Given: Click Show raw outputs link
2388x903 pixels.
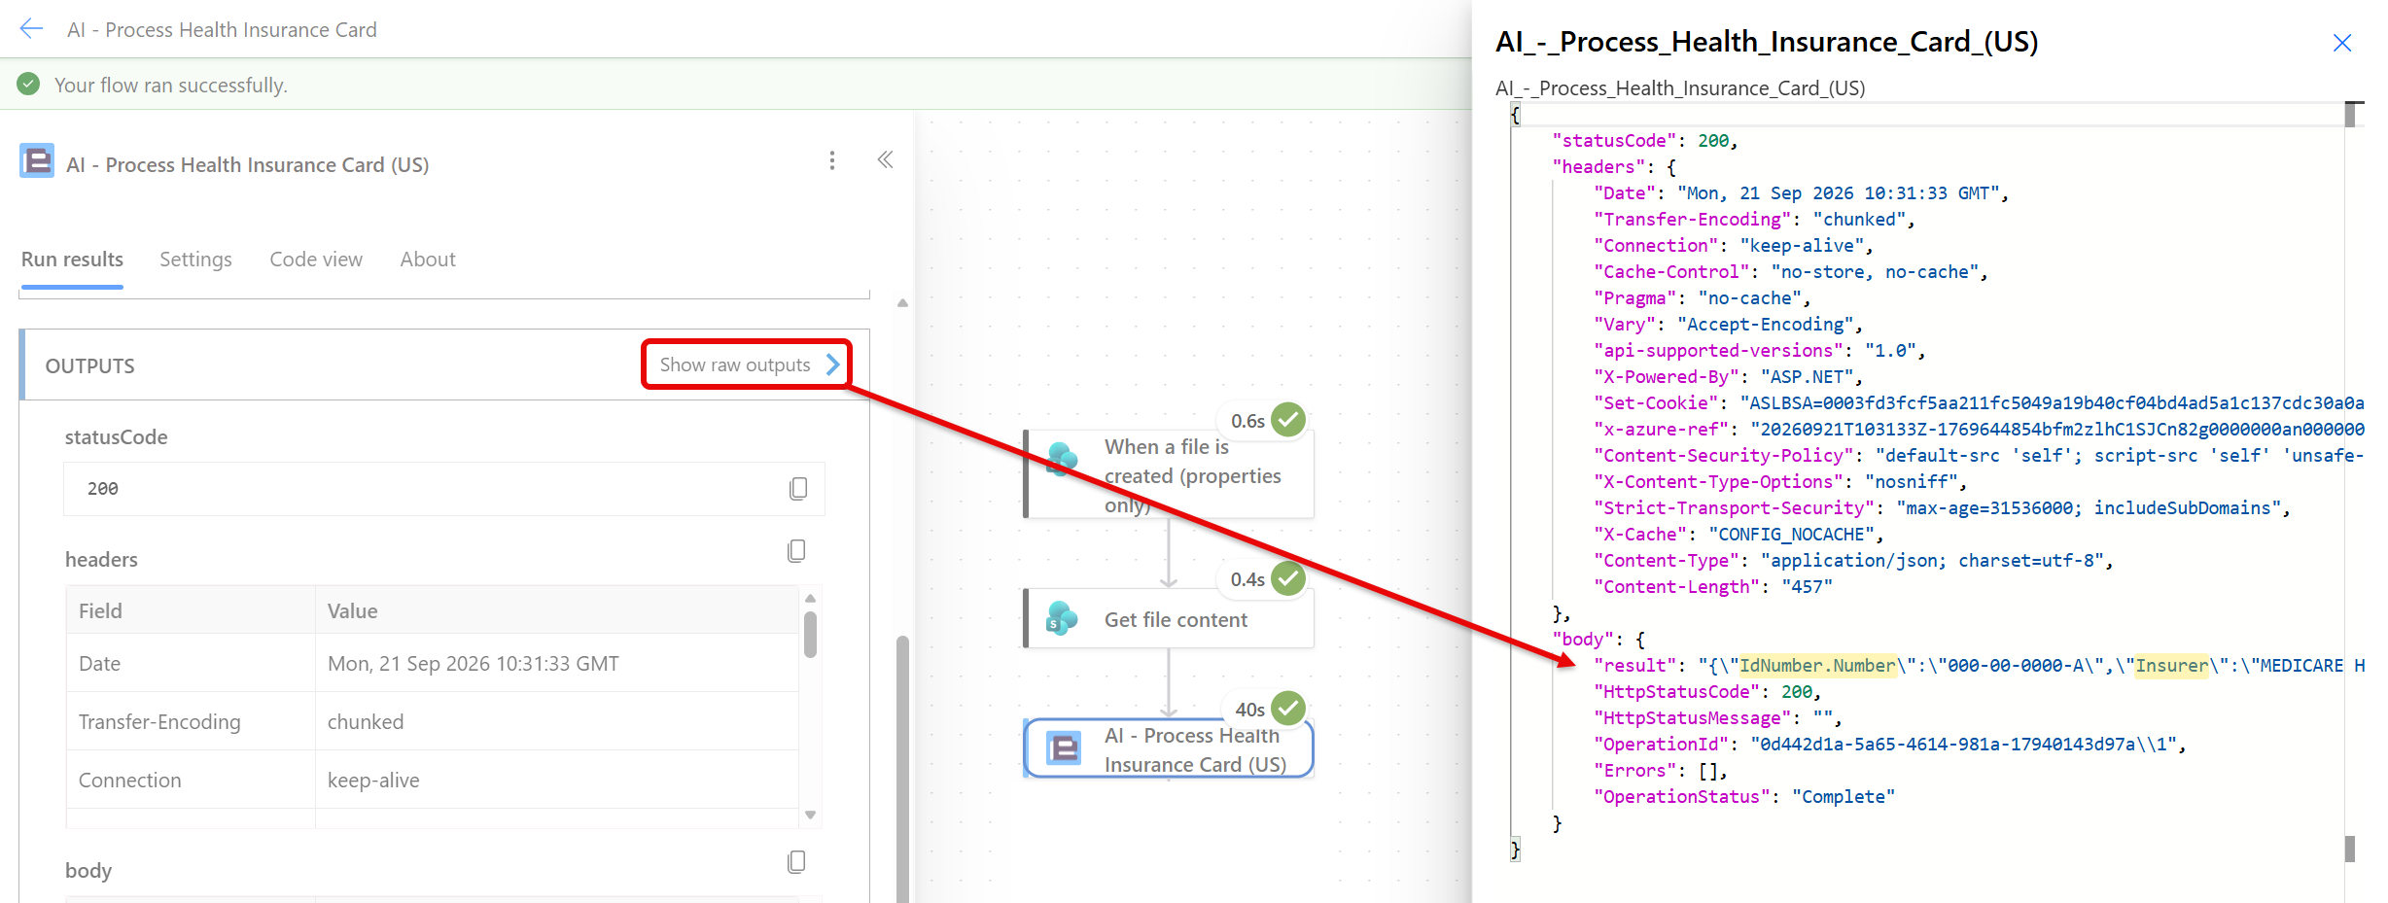Looking at the screenshot, I should [747, 365].
